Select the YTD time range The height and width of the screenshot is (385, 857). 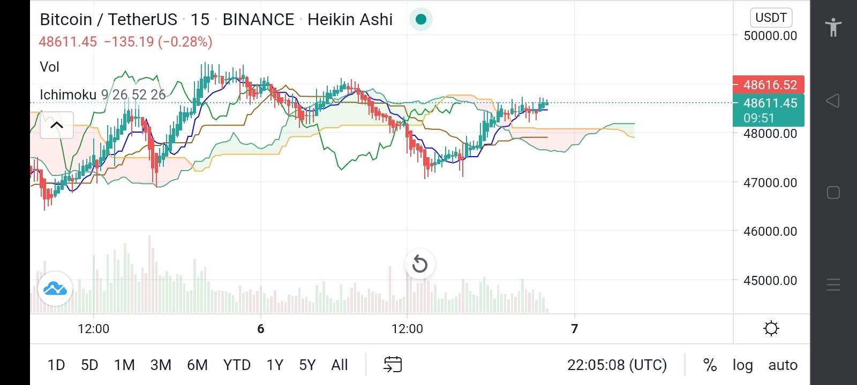click(237, 365)
